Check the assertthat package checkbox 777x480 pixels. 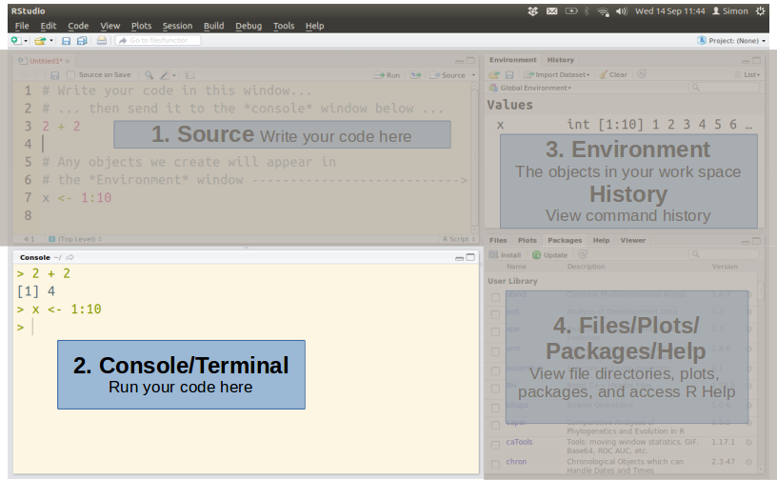(495, 370)
